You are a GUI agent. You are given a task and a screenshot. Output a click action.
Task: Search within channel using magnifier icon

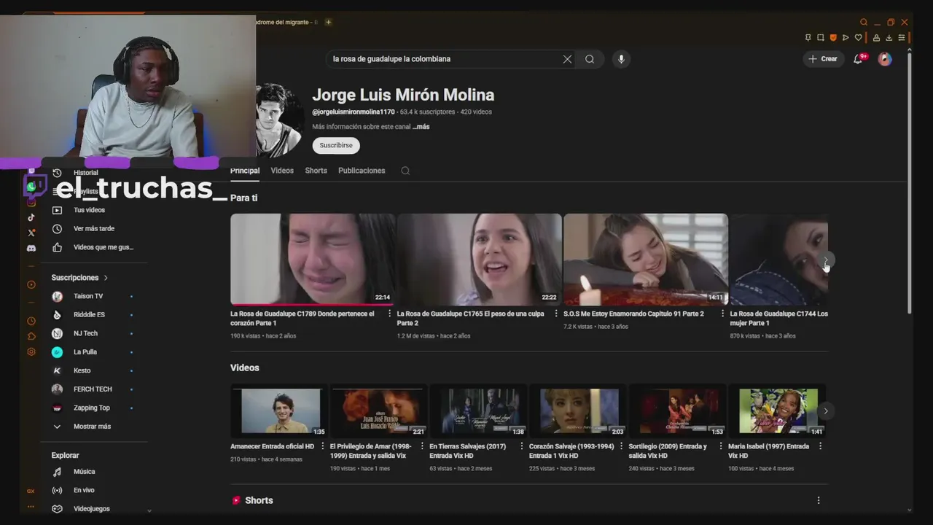pos(405,171)
